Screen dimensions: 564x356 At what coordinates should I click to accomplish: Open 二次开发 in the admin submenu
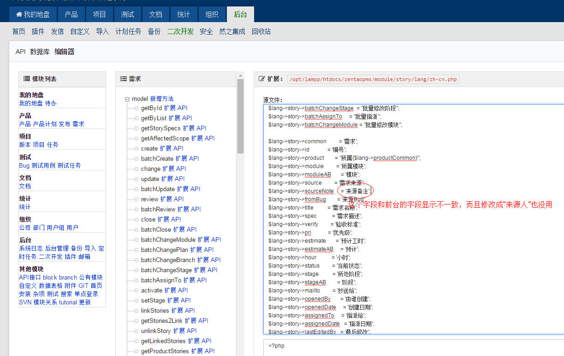point(180,32)
